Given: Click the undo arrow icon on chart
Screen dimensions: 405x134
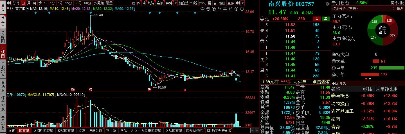Looking at the screenshot, I should pyautogui.click(x=219, y=9).
